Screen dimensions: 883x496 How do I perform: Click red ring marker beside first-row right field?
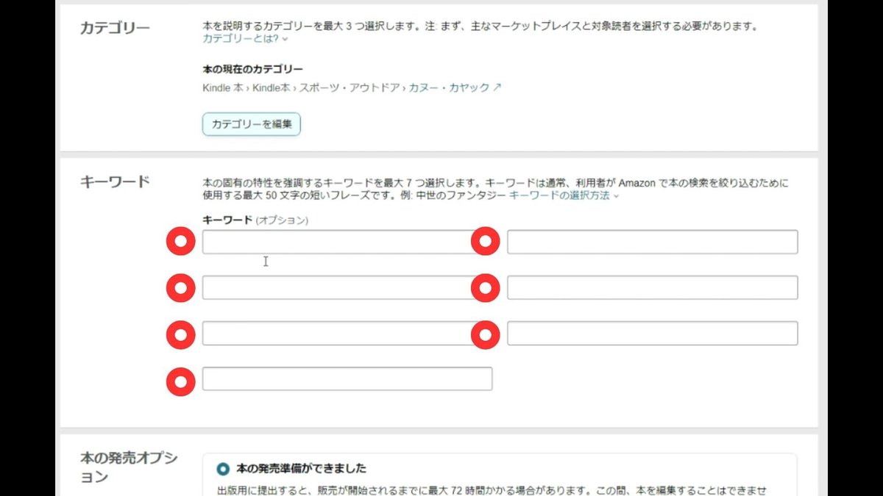tap(485, 242)
